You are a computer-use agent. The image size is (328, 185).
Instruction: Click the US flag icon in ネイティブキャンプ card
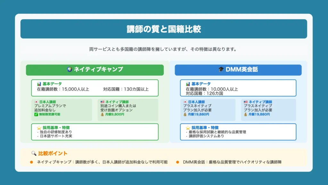click(x=102, y=102)
